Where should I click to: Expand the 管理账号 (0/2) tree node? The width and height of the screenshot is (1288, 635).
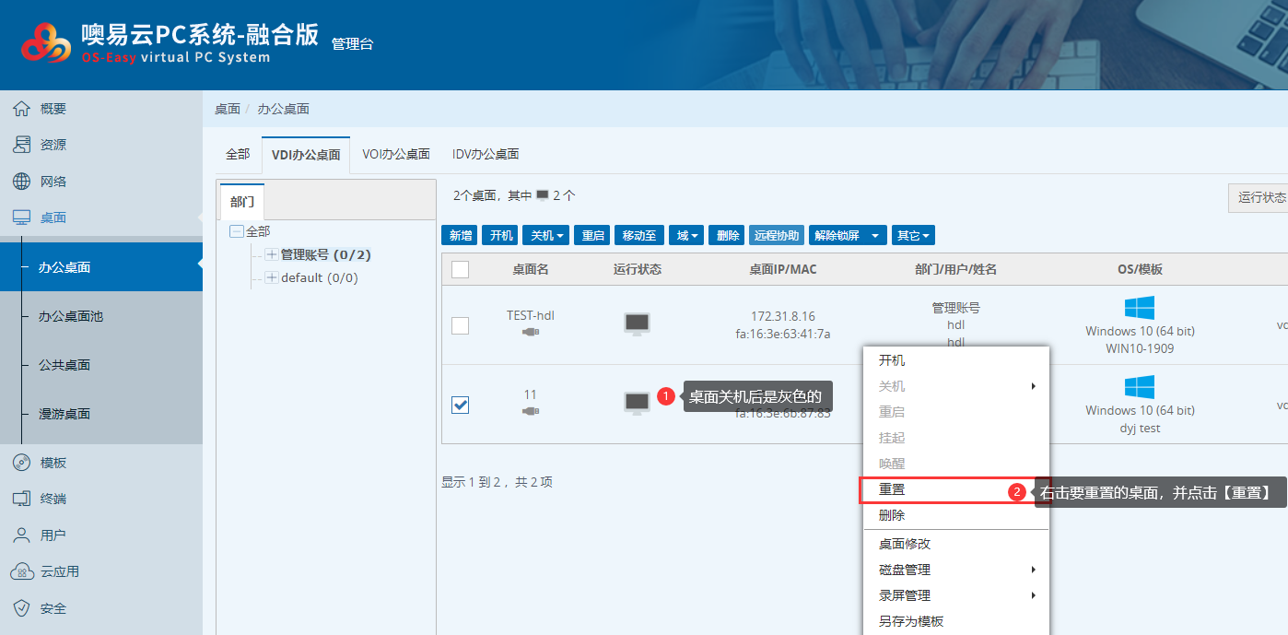(272, 254)
